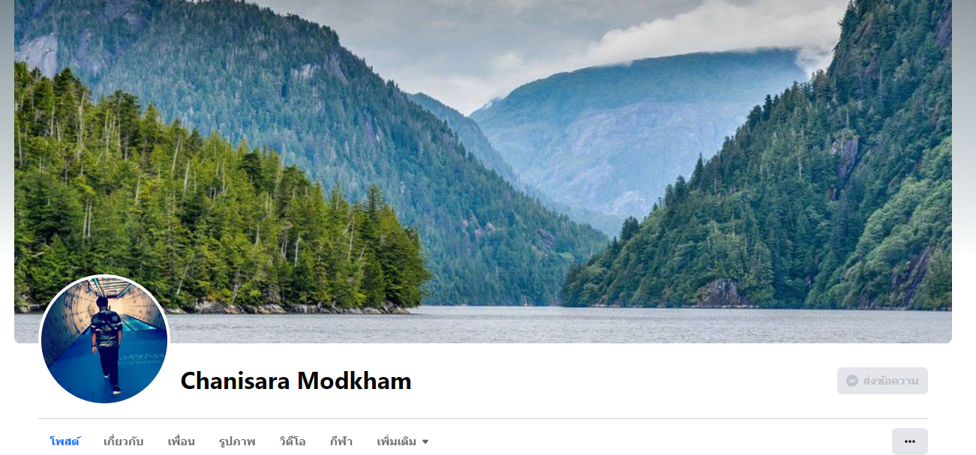Viewport: 976px width, 455px height.
Task: Open the three-dots more options menu
Action: (909, 442)
